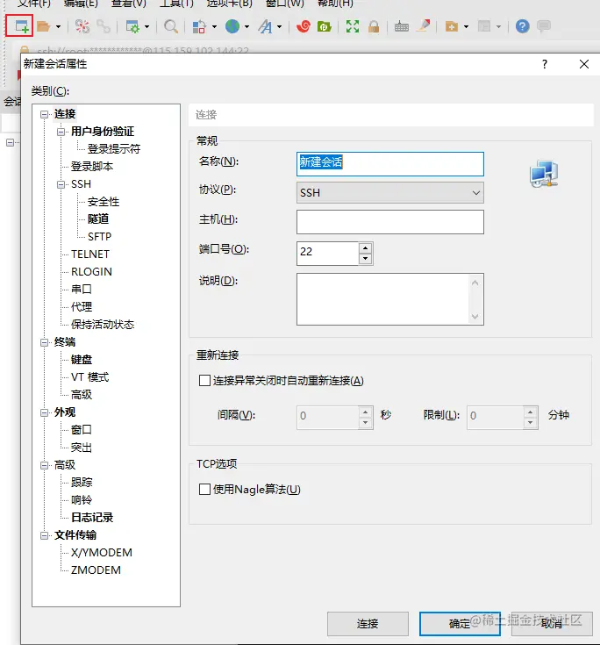Select TELNET in category tree
Image resolution: width=600 pixels, height=645 pixels.
[x=90, y=254]
